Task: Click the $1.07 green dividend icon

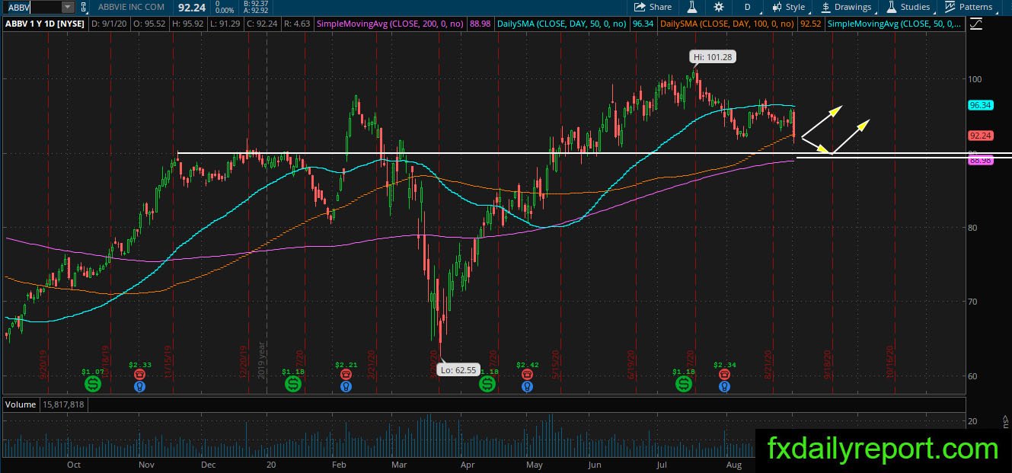Action: (x=92, y=385)
